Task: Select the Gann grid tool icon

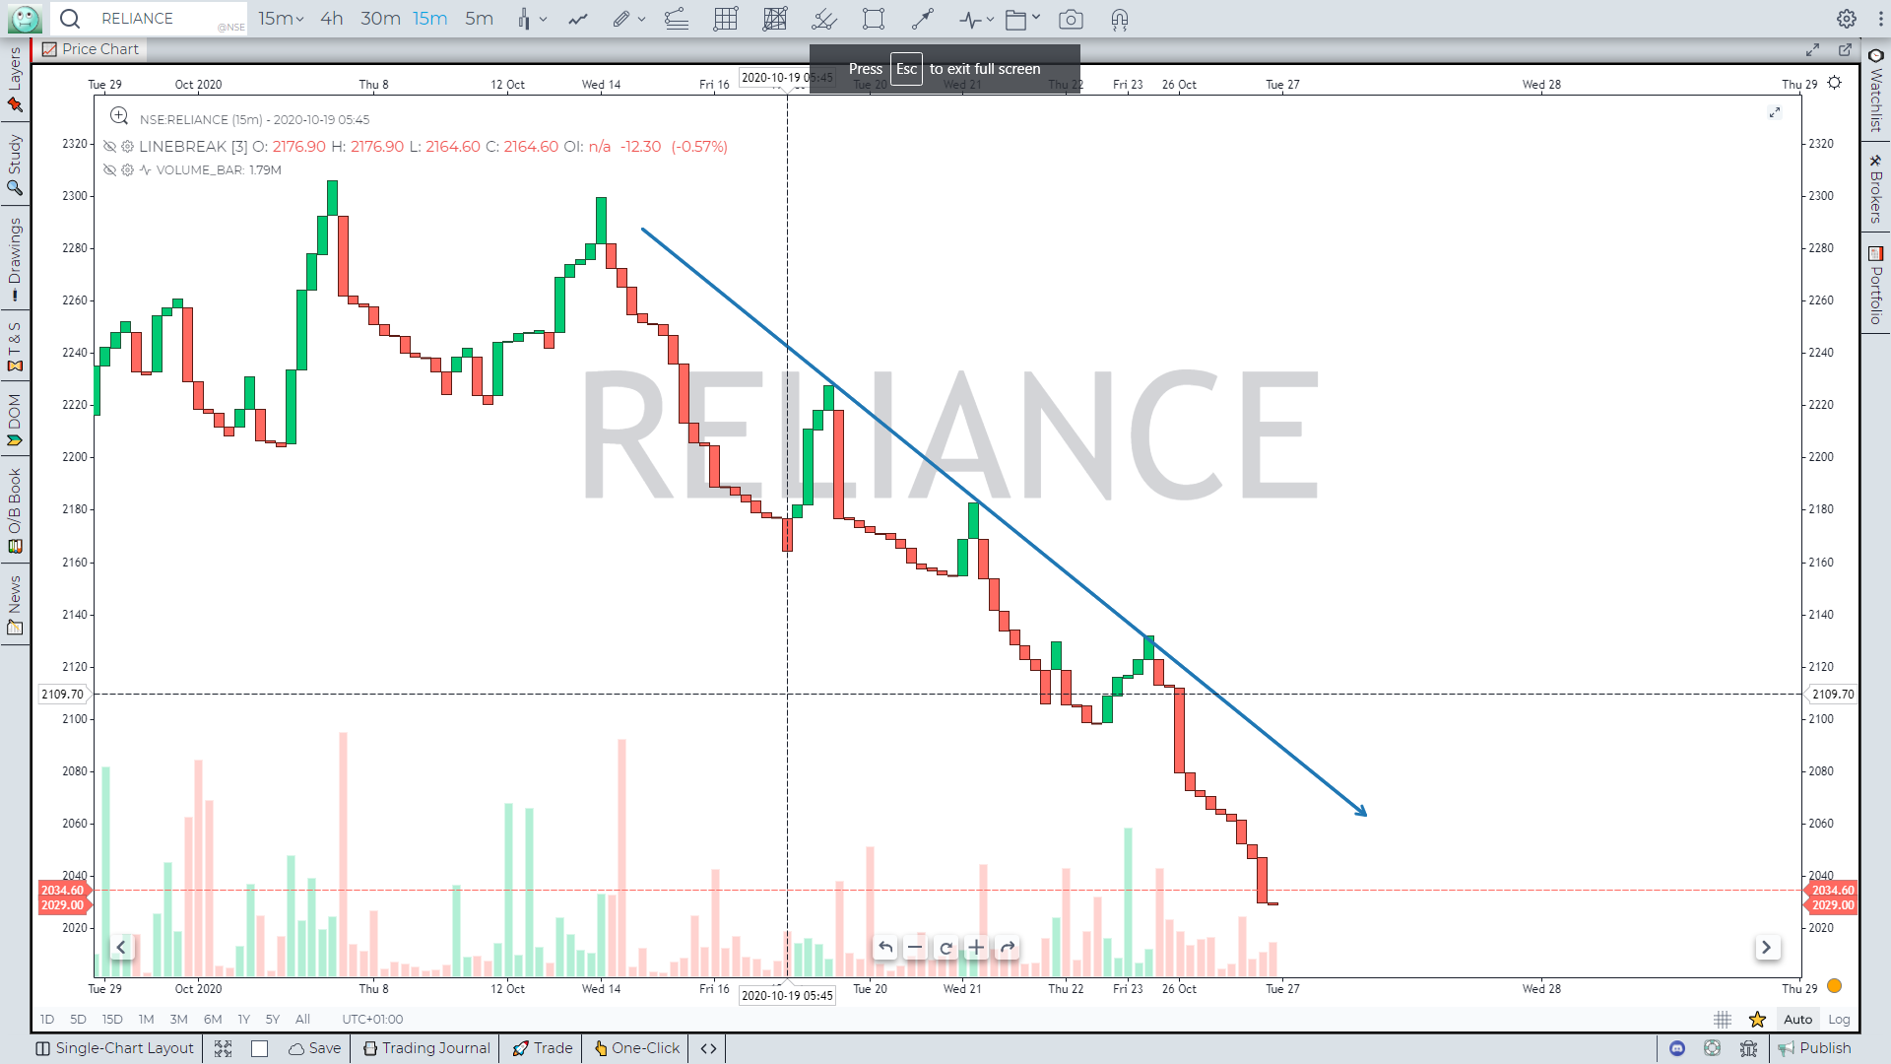Action: [775, 19]
